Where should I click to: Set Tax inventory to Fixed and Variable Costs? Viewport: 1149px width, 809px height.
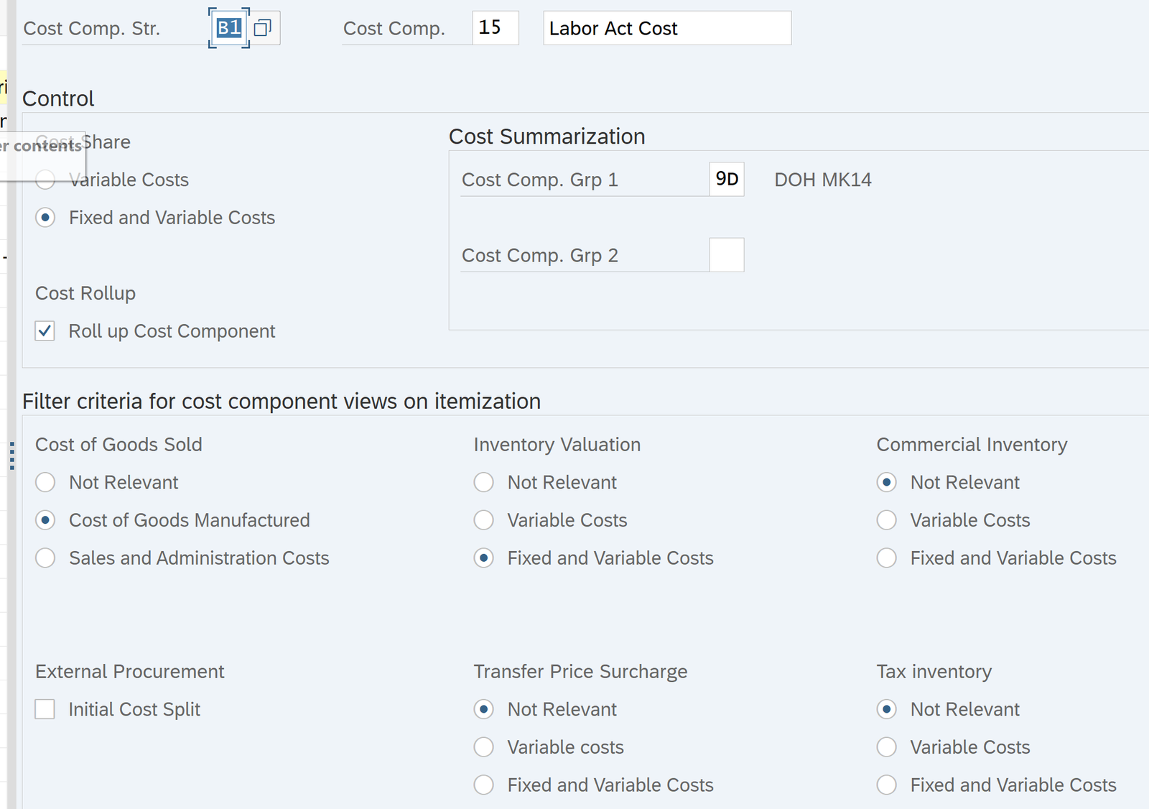point(887,785)
